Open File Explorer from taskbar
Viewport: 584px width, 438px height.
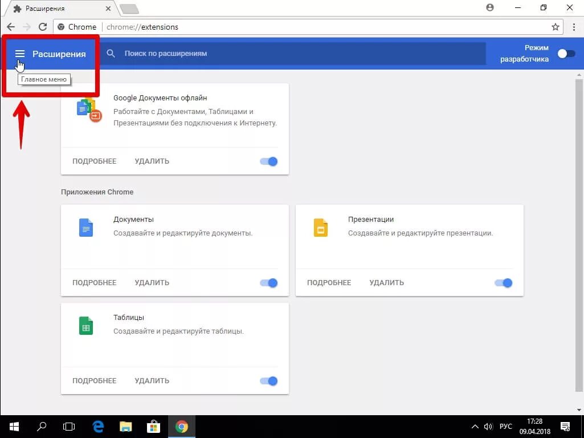[125, 427]
